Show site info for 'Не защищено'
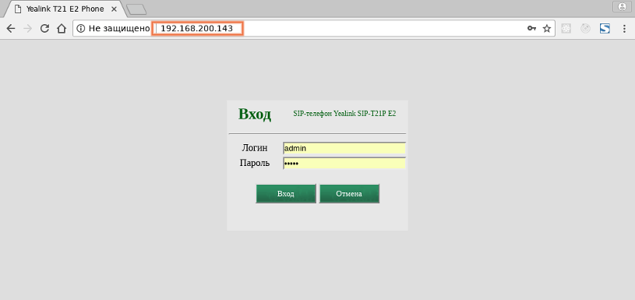The height and width of the screenshot is (300, 635). [81, 28]
